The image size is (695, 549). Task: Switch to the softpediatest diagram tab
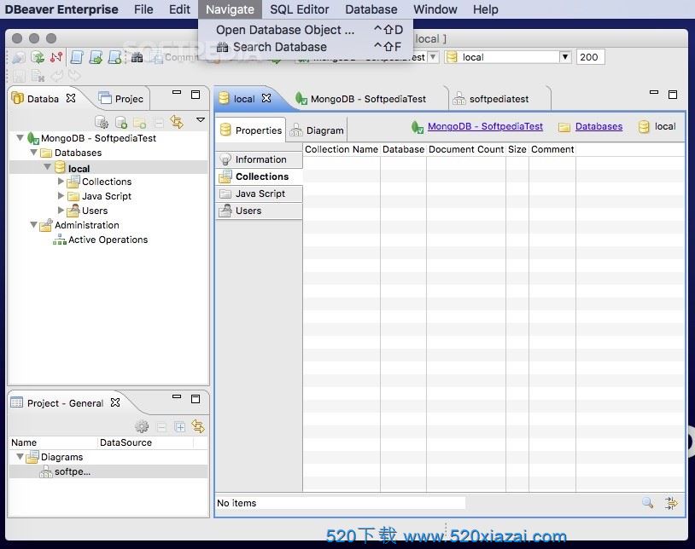[x=499, y=99]
